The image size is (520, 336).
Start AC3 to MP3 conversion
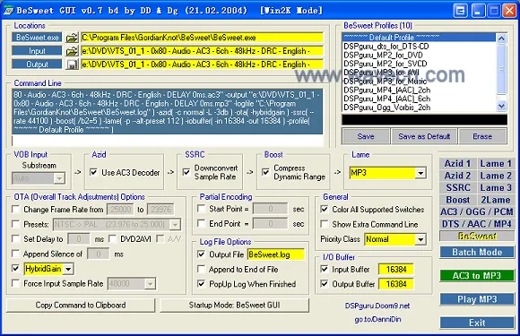[477, 276]
